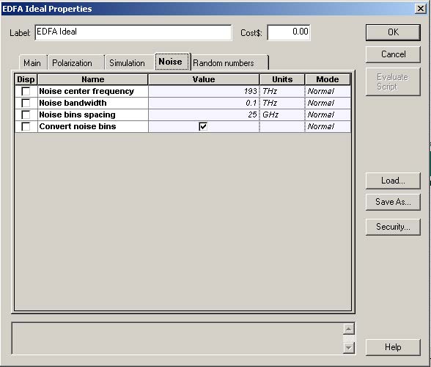The width and height of the screenshot is (431, 367).
Task: Enable Disp checkbox for Noise center frequency
Action: tap(26, 91)
